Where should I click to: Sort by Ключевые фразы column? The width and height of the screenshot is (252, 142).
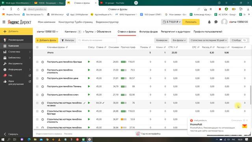point(57,47)
